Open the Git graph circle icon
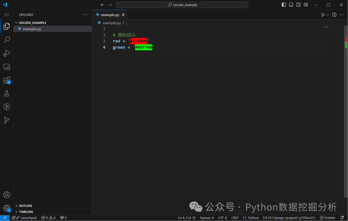Viewport: 348px width, 221px height. [x=7, y=107]
